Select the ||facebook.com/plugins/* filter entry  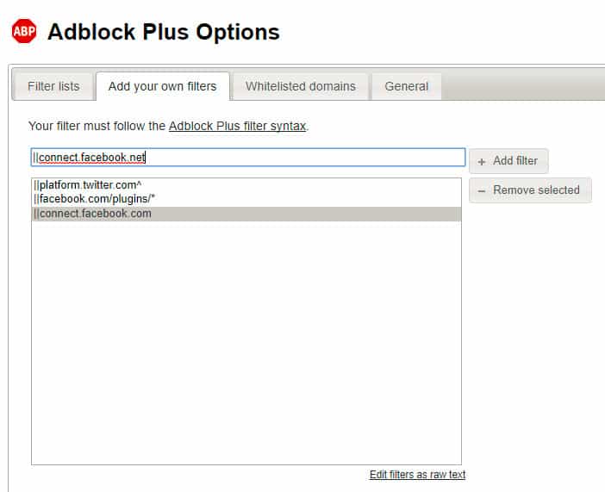point(246,199)
